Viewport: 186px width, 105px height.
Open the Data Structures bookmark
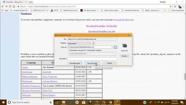pos(69,10)
